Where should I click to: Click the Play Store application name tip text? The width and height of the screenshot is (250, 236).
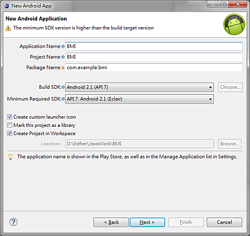[127, 157]
